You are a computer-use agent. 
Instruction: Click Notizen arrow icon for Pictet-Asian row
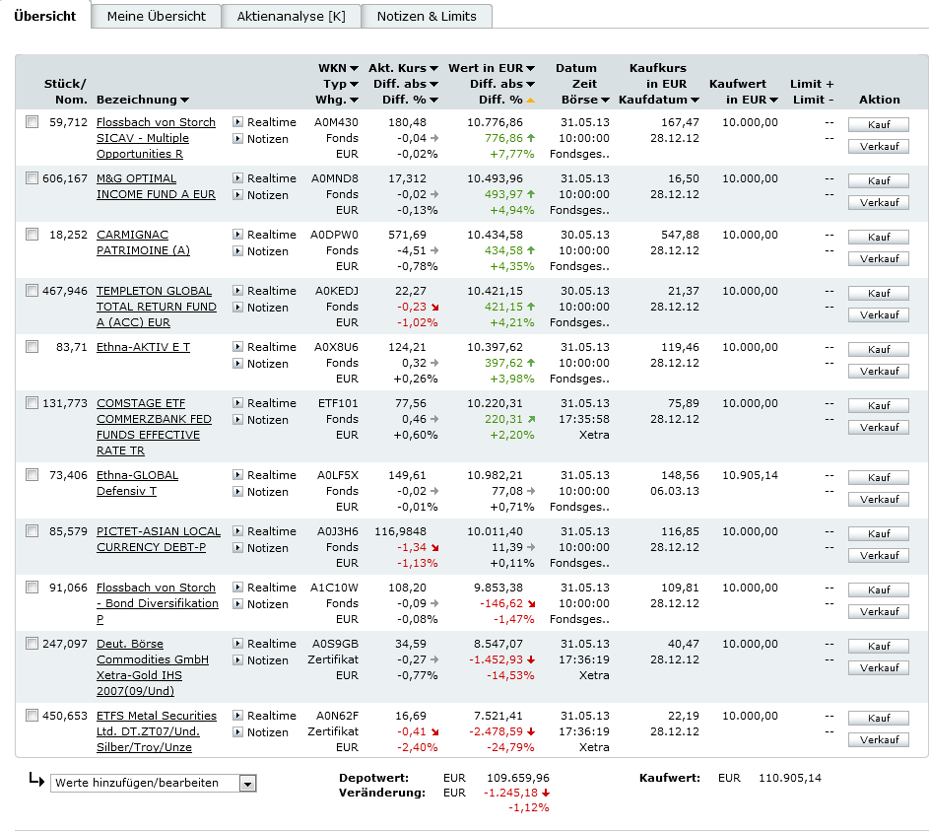coord(237,548)
